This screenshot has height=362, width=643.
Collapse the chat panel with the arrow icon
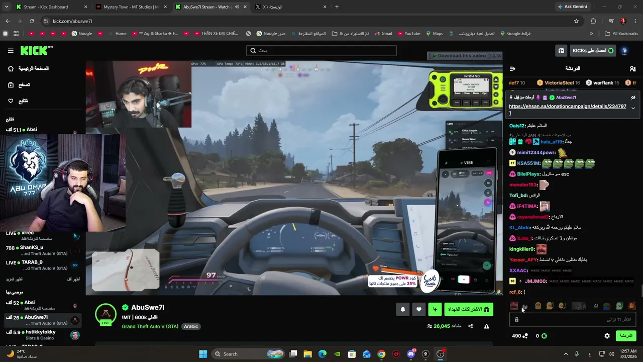(512, 68)
